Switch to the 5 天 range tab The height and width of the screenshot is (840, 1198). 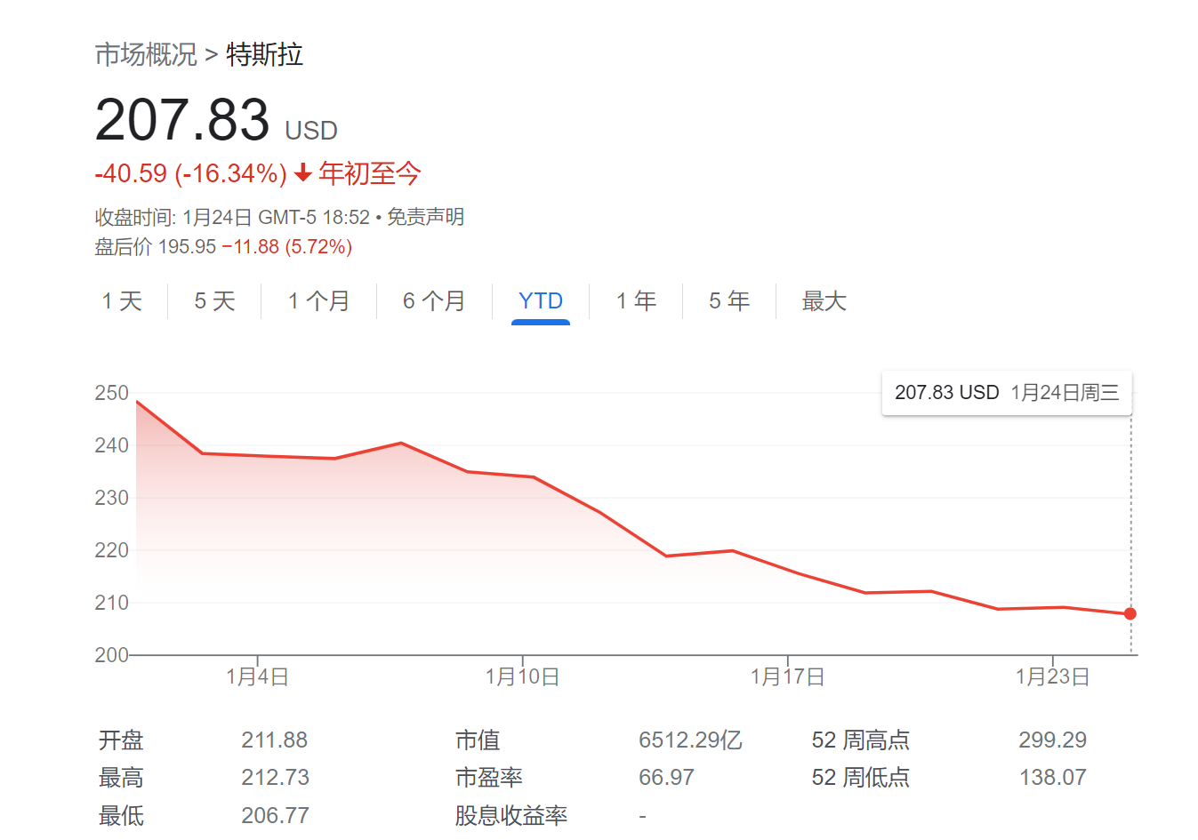(x=214, y=301)
